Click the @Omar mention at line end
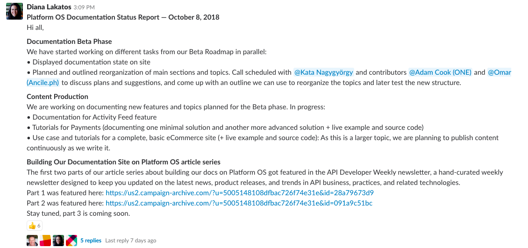Image resolution: width=528 pixels, height=248 pixels. click(499, 72)
